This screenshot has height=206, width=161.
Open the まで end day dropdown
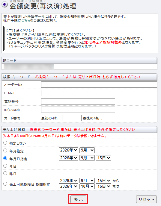pyautogui.click(x=104, y=187)
